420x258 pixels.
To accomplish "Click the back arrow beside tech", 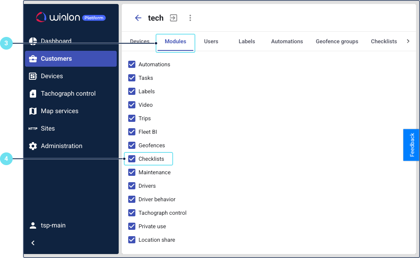I will click(138, 18).
